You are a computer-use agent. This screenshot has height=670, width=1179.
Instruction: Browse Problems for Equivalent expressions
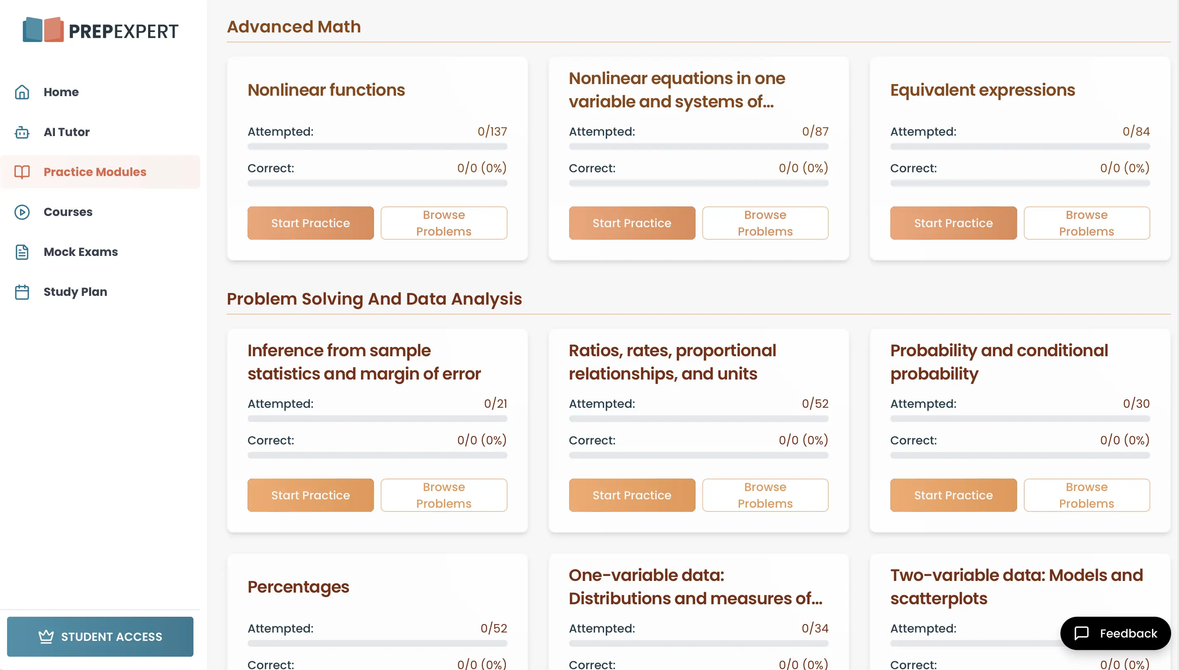[x=1087, y=223]
